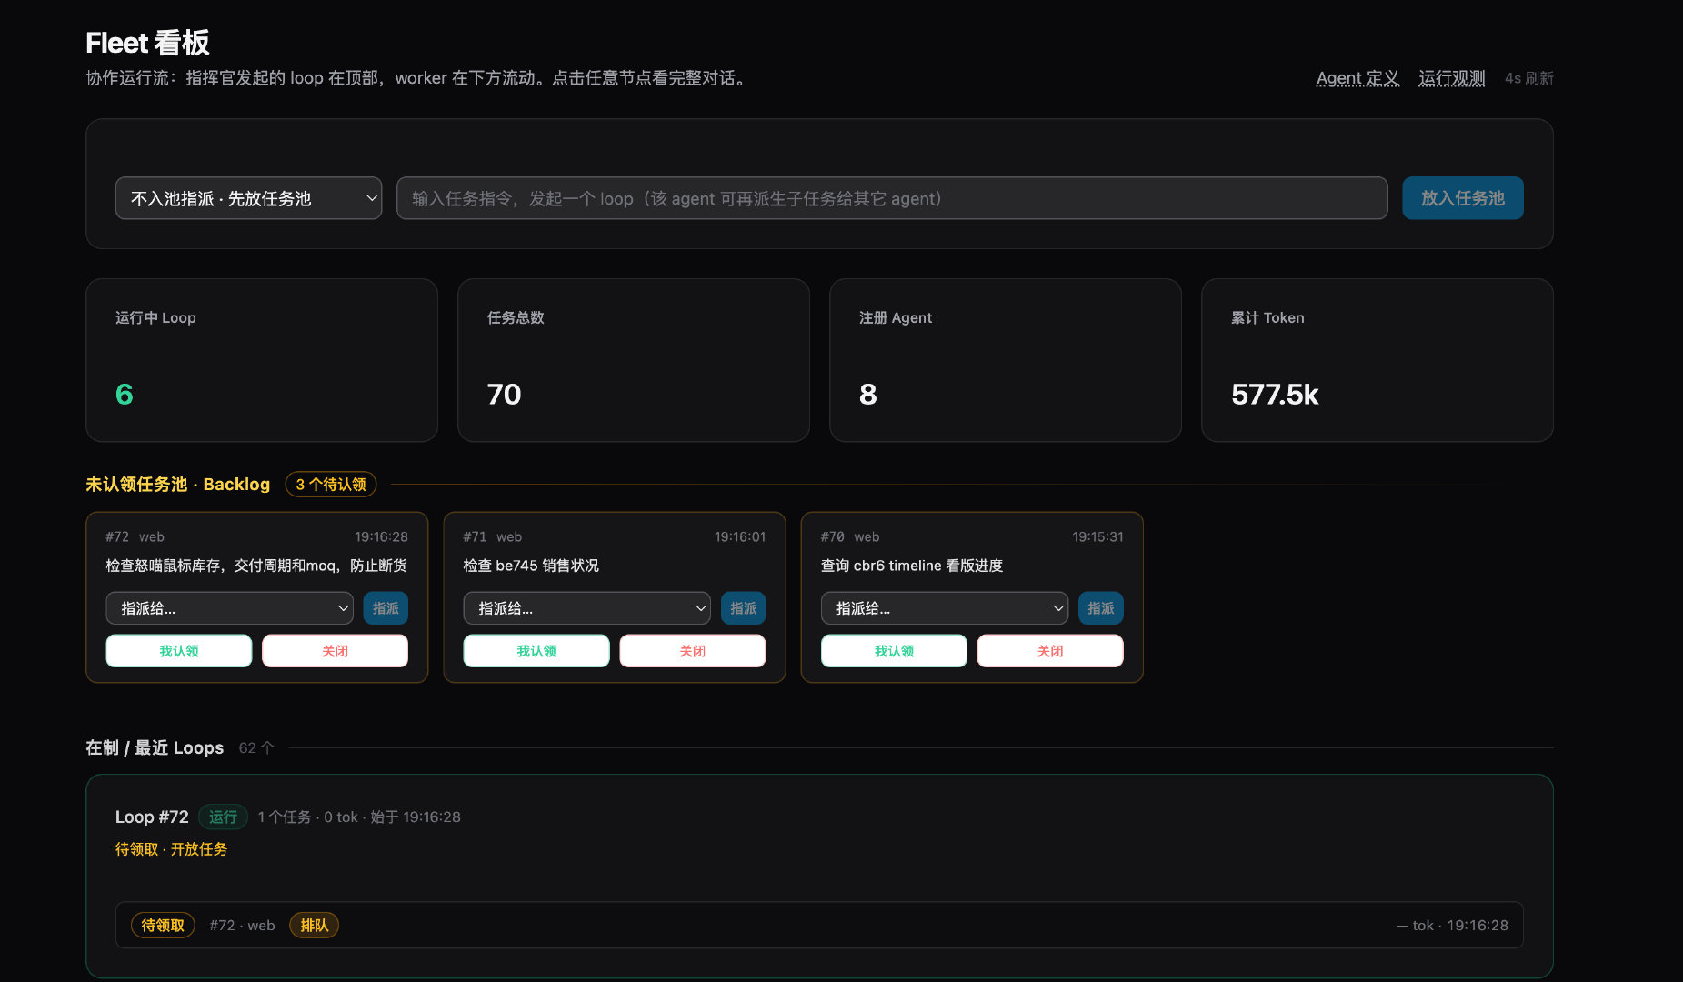The image size is (1683, 982).
Task: Click 关闭 on task #70 card
Action: (x=1050, y=651)
